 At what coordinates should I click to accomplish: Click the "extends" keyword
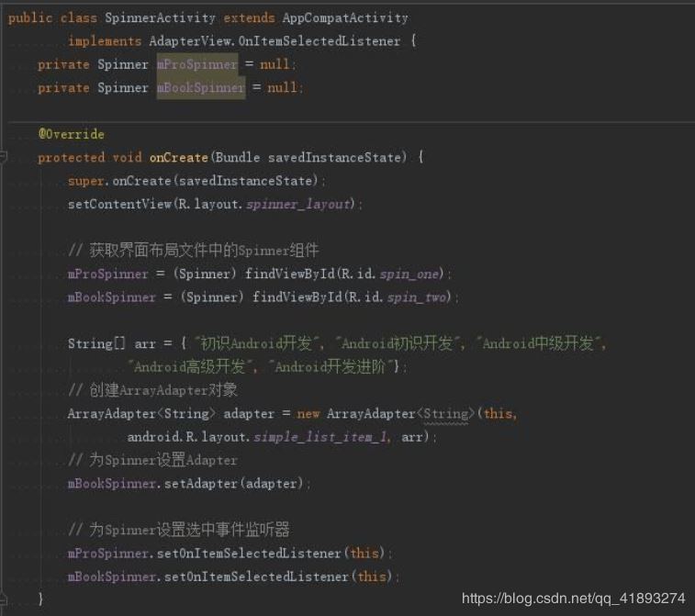coord(249,17)
